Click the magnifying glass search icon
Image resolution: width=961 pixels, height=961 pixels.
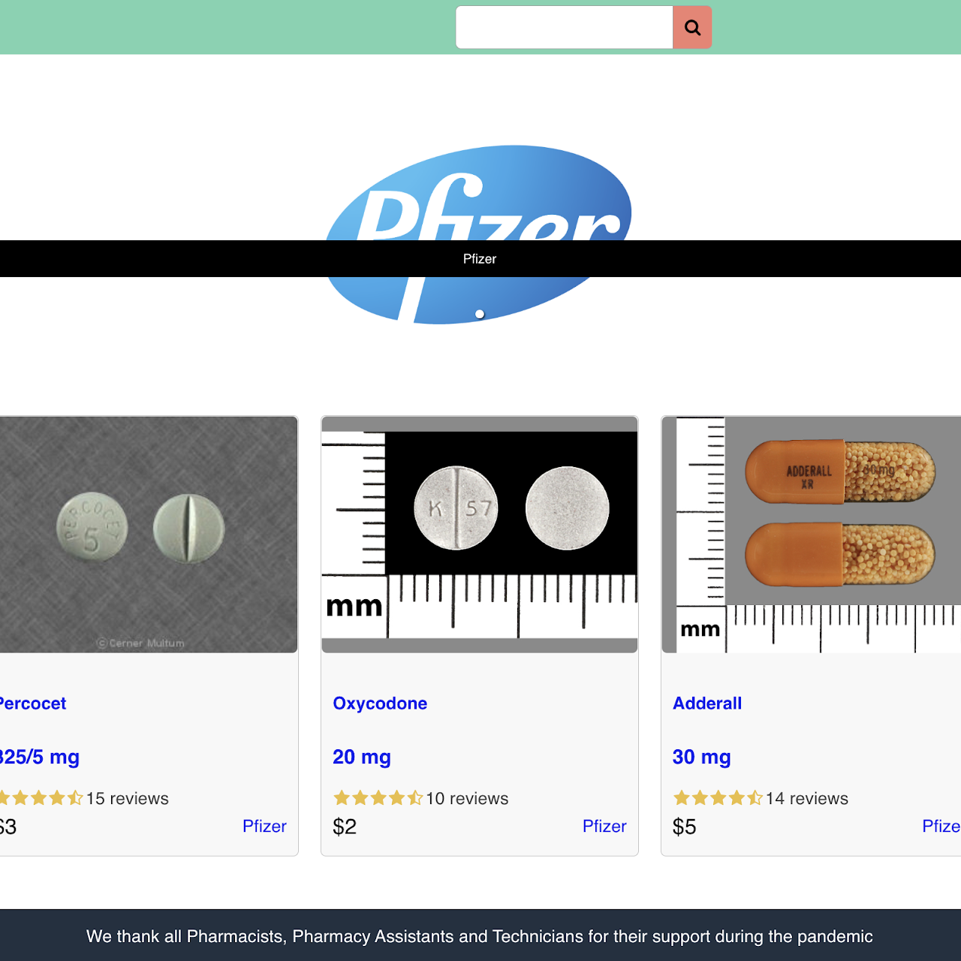click(691, 27)
